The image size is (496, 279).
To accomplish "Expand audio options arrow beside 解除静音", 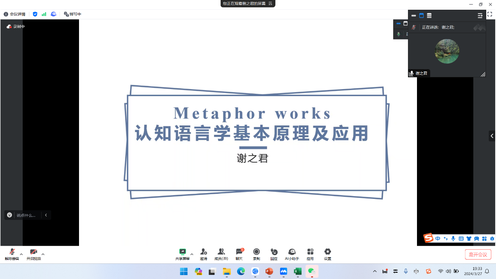I will [21, 254].
